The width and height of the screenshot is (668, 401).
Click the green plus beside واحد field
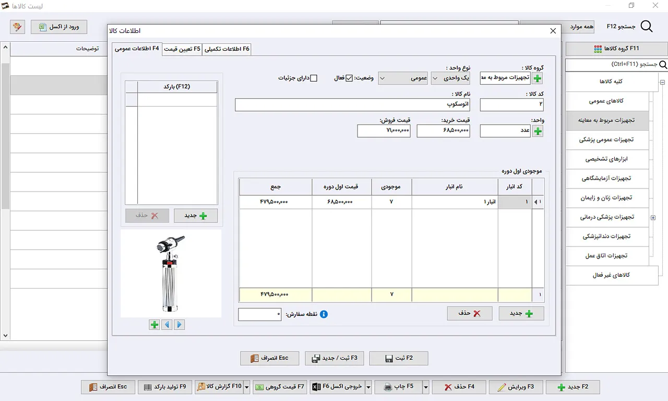(x=538, y=131)
